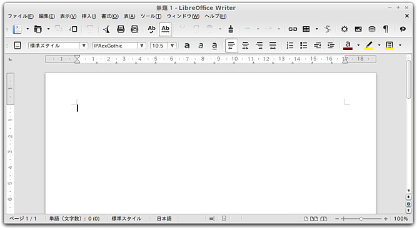This screenshot has height=230, width=417.
Task: Click the Print icon
Action: (x=121, y=29)
